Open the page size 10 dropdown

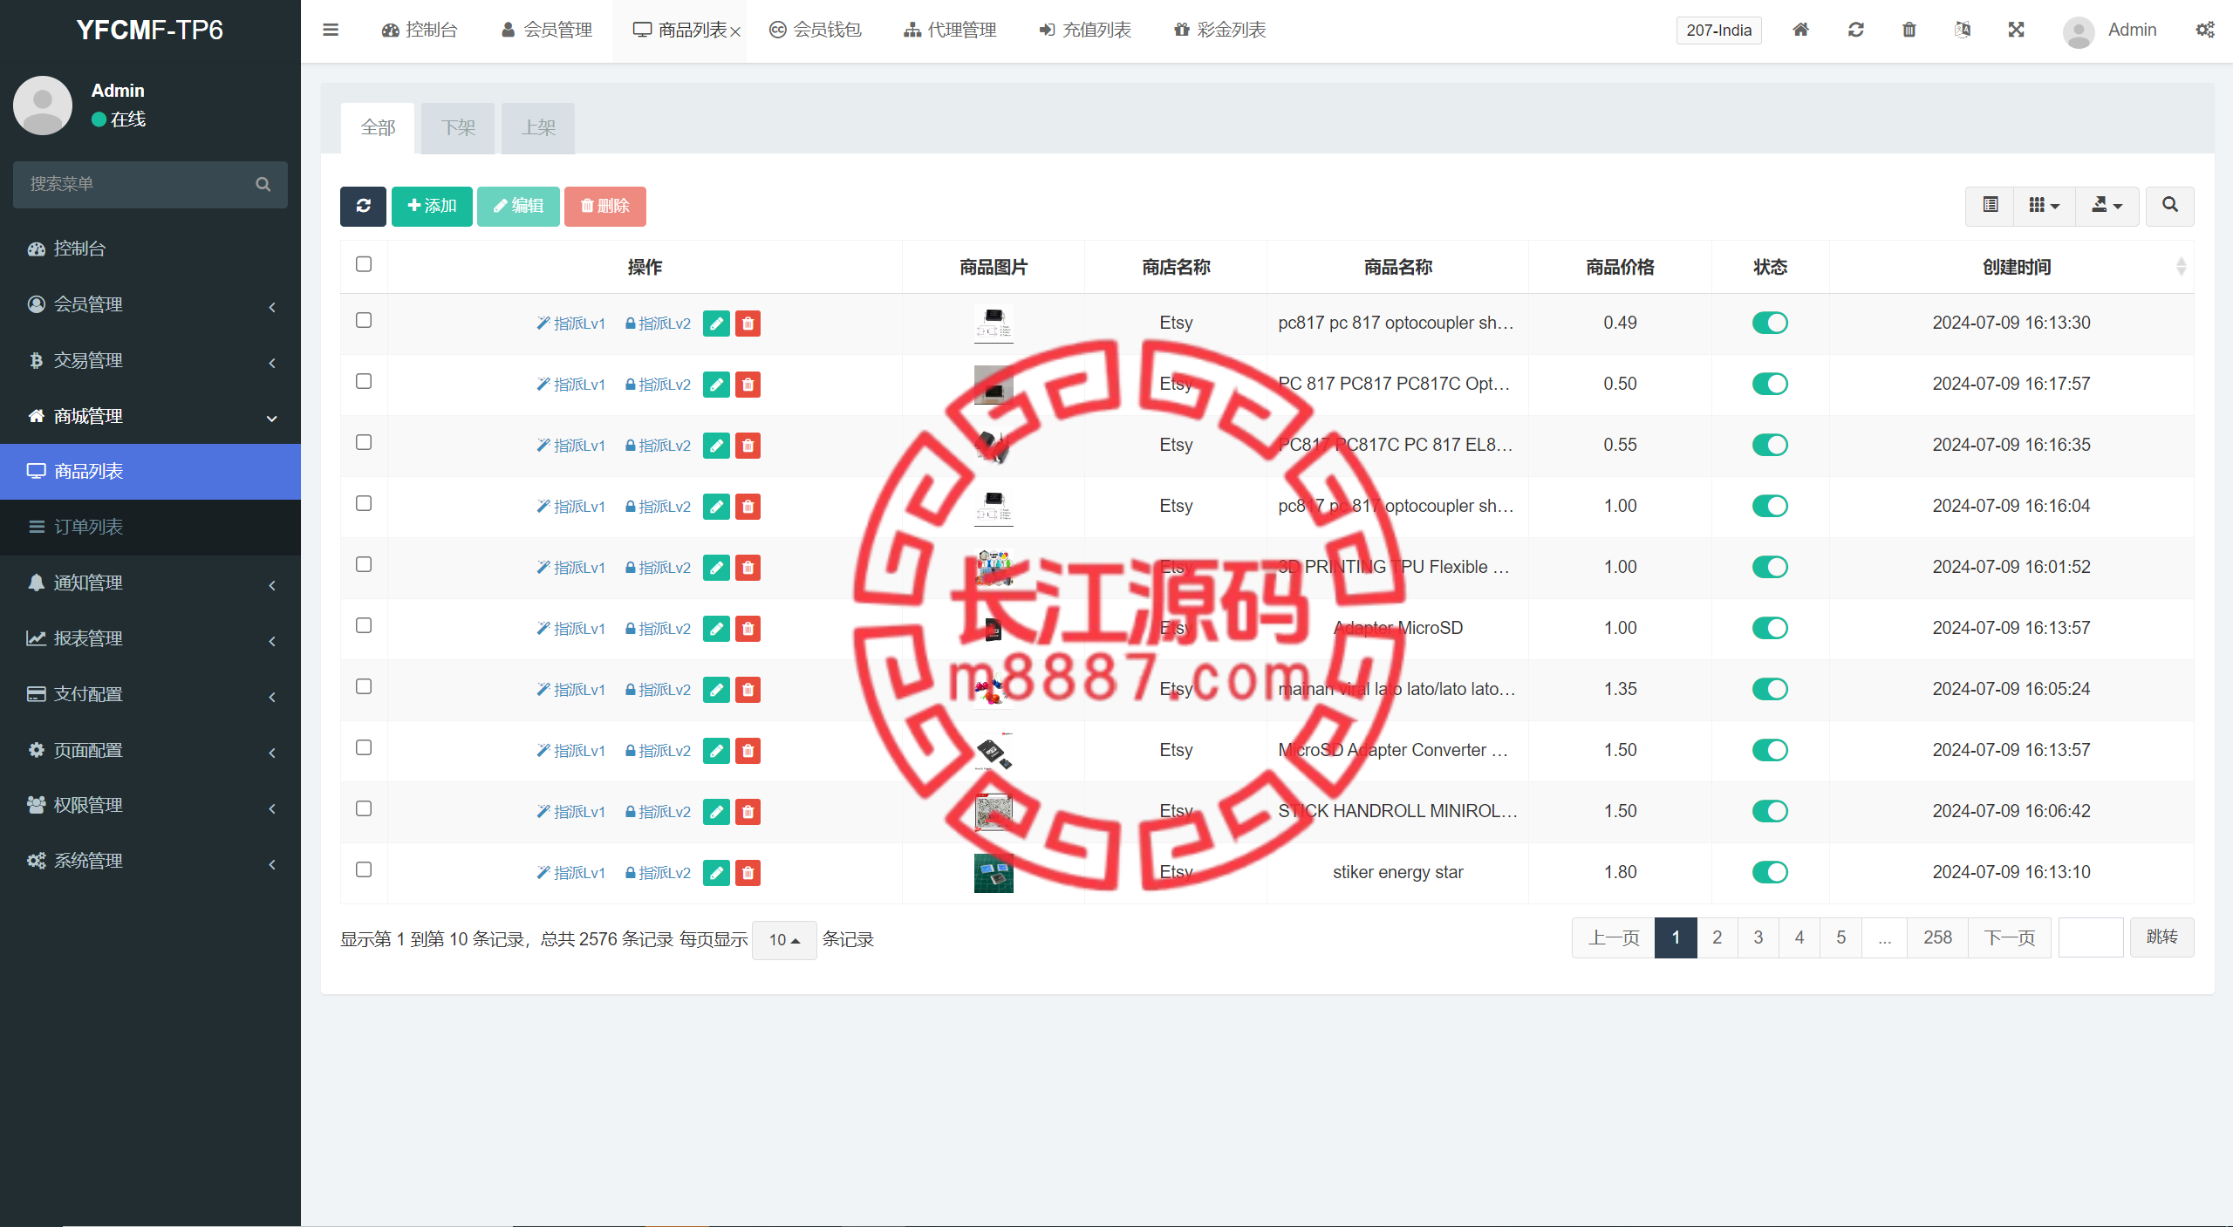point(784,940)
